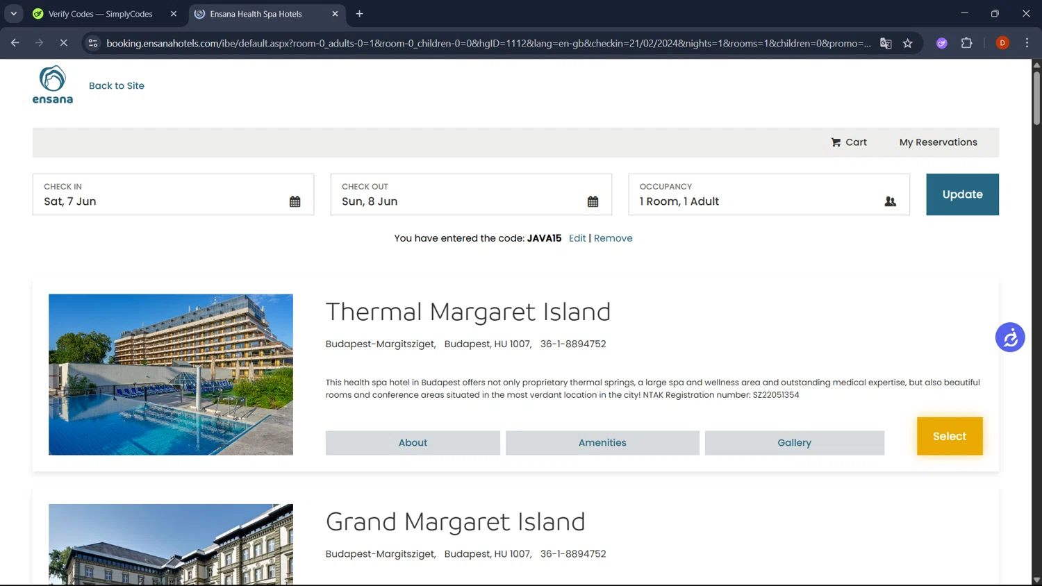The width and height of the screenshot is (1042, 586).
Task: Open Chrome three-dot menu
Action: point(1027,43)
